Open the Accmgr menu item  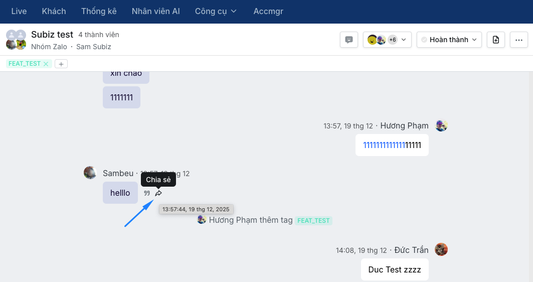(x=268, y=11)
